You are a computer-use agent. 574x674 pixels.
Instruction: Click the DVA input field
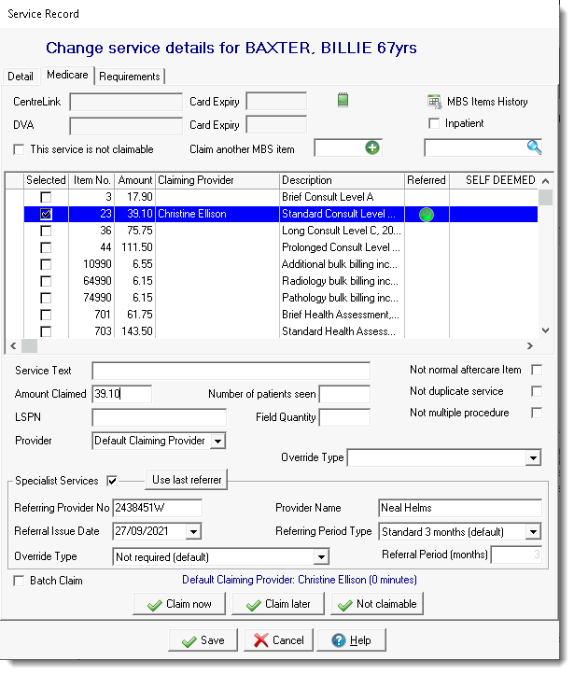point(128,127)
